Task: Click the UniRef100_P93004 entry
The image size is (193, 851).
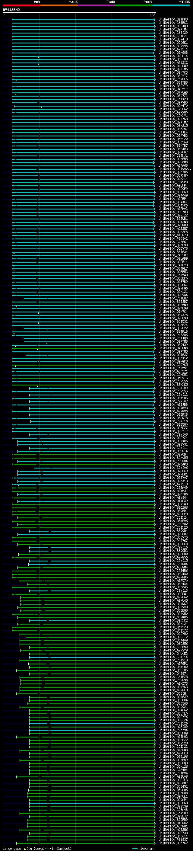Action: click(173, 461)
